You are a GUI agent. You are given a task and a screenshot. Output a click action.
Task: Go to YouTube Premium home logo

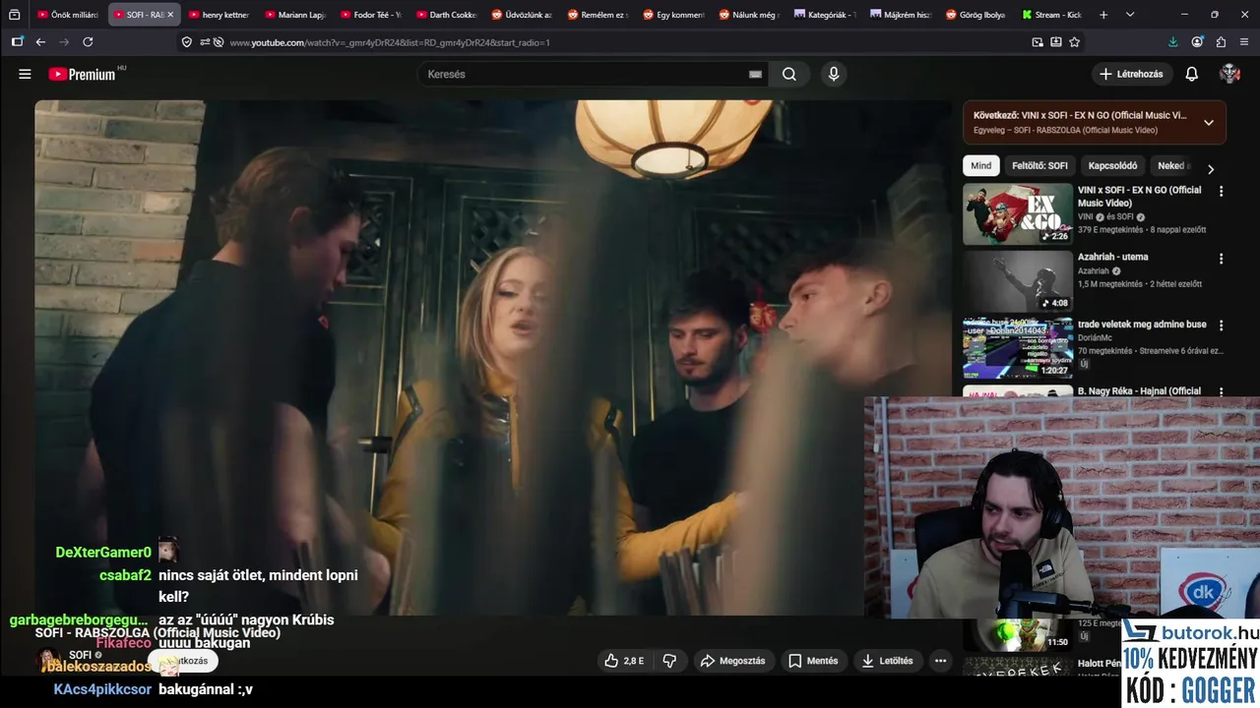[83, 74]
